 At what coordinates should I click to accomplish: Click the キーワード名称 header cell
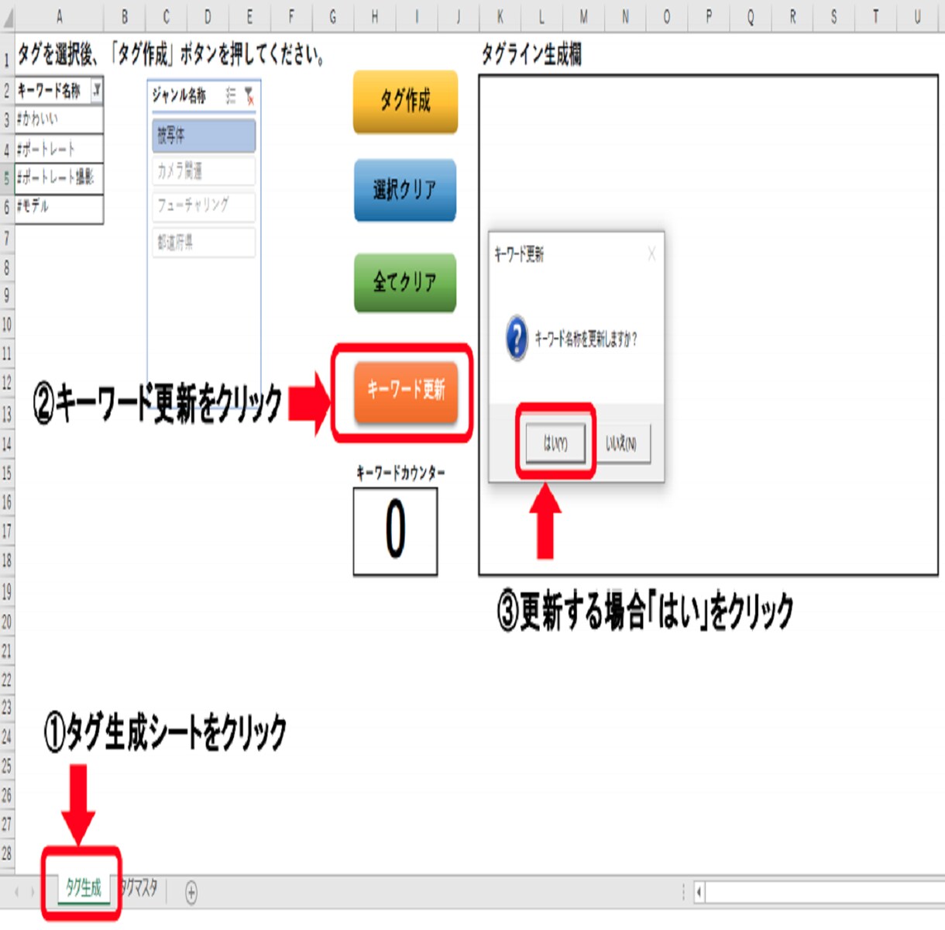click(59, 91)
